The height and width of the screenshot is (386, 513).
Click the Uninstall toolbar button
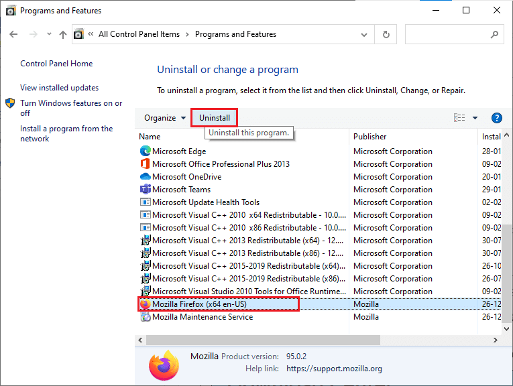click(x=215, y=118)
